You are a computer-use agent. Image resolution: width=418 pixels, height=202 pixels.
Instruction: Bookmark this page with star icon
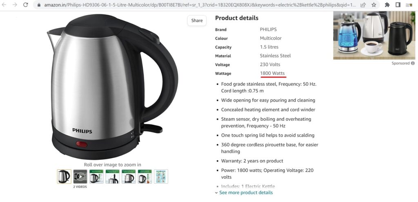[374, 5]
